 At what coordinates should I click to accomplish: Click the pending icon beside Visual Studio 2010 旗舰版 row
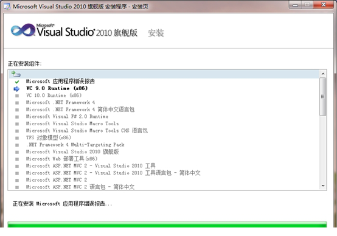17,152
